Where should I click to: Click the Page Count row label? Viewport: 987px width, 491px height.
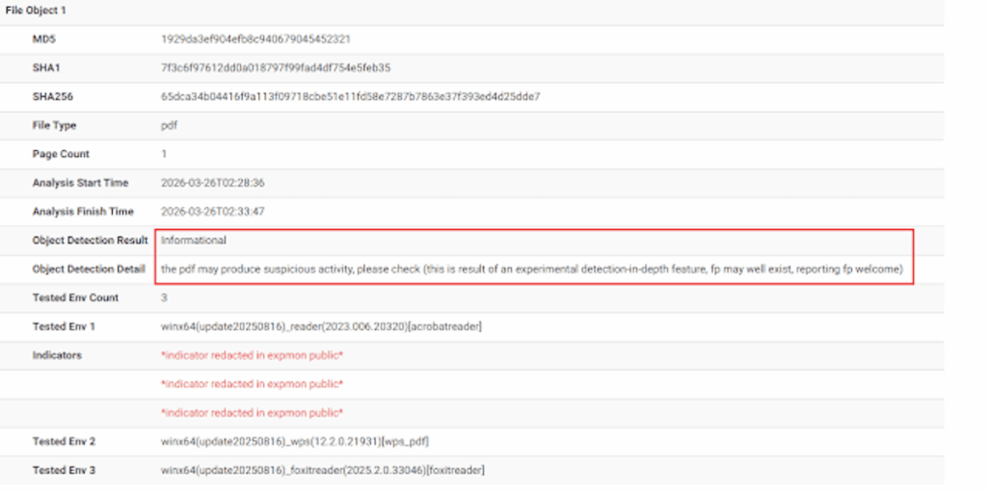pos(61,154)
